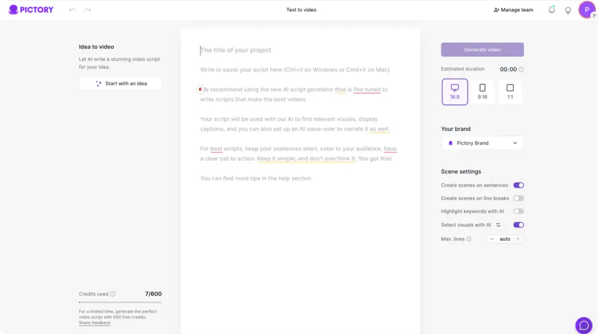The width and height of the screenshot is (598, 334).
Task: Click the project title input field
Action: point(301,50)
